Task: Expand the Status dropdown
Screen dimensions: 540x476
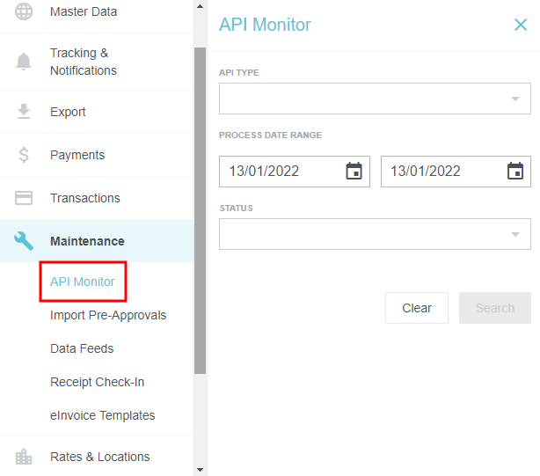Action: pyautogui.click(x=515, y=234)
